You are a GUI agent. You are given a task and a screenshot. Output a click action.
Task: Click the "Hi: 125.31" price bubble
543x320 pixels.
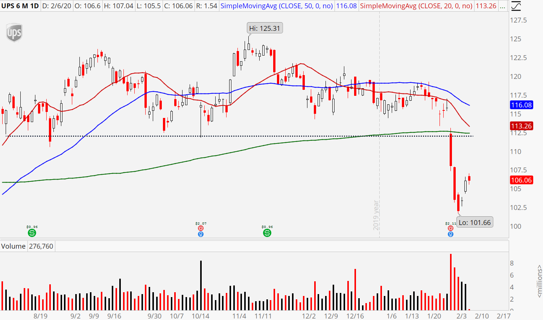point(265,28)
